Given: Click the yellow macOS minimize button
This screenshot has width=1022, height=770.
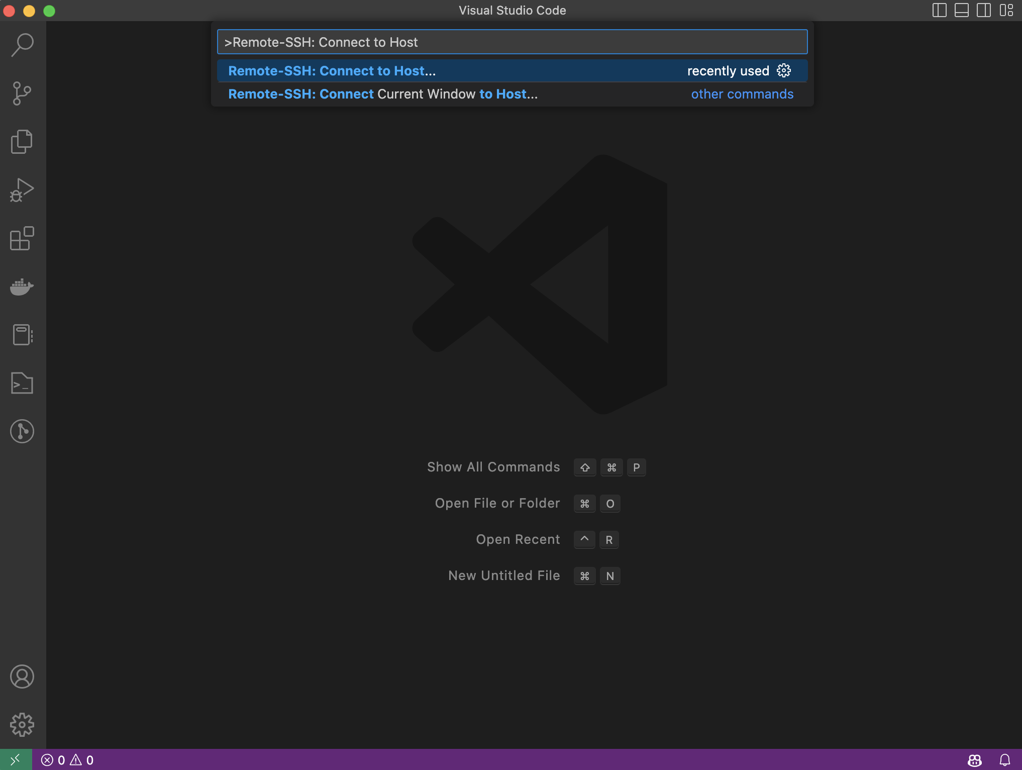Looking at the screenshot, I should tap(29, 11).
